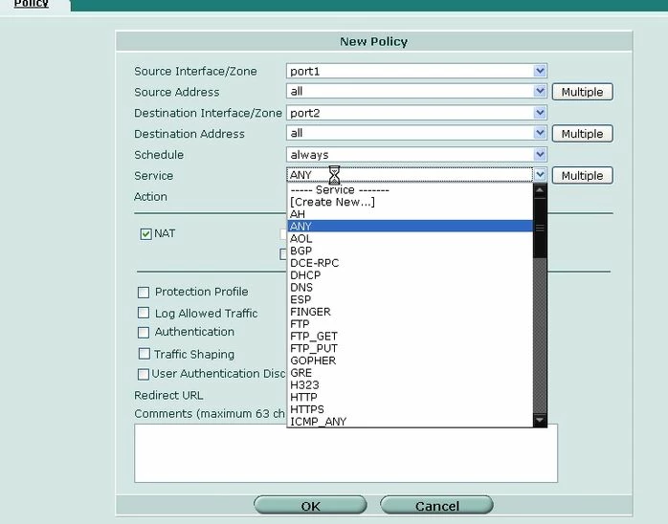Select AOL service option

pyautogui.click(x=411, y=238)
